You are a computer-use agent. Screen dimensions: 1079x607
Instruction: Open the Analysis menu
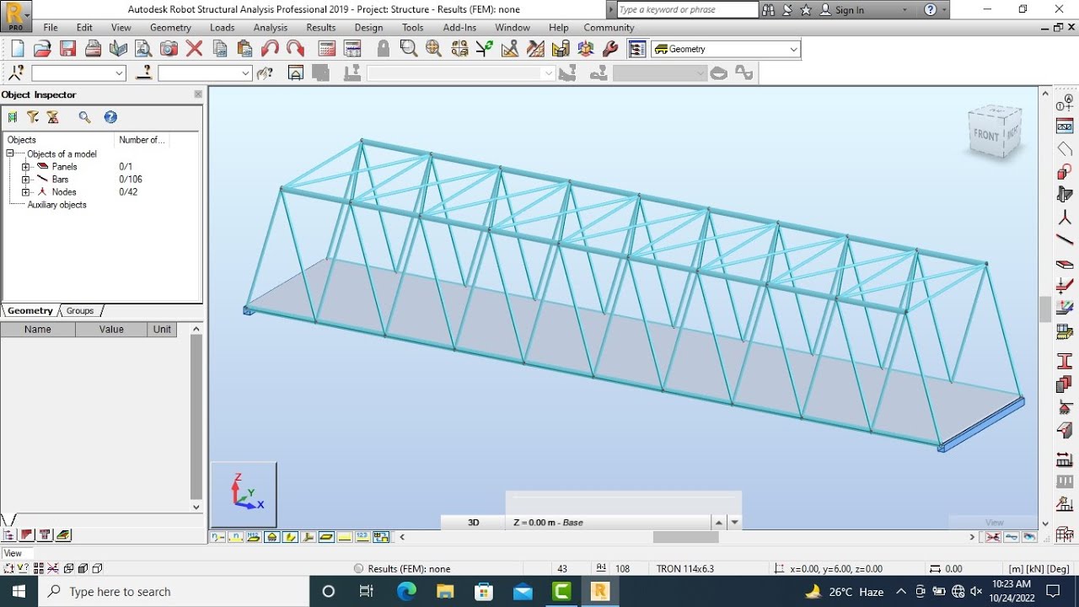tap(271, 28)
